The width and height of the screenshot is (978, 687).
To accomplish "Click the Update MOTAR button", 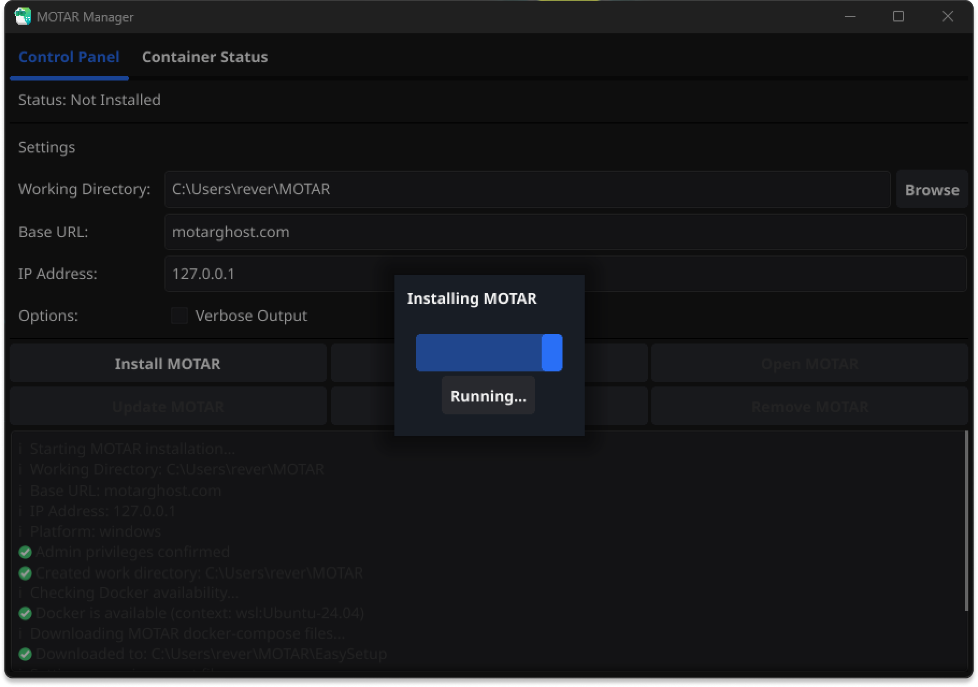I will click(x=168, y=407).
